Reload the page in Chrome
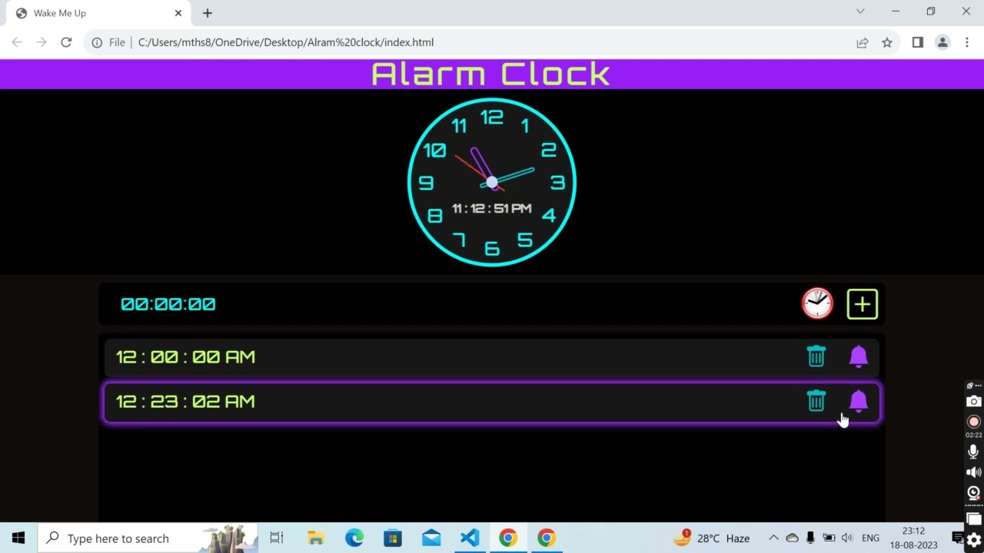The image size is (984, 553). 66,42
